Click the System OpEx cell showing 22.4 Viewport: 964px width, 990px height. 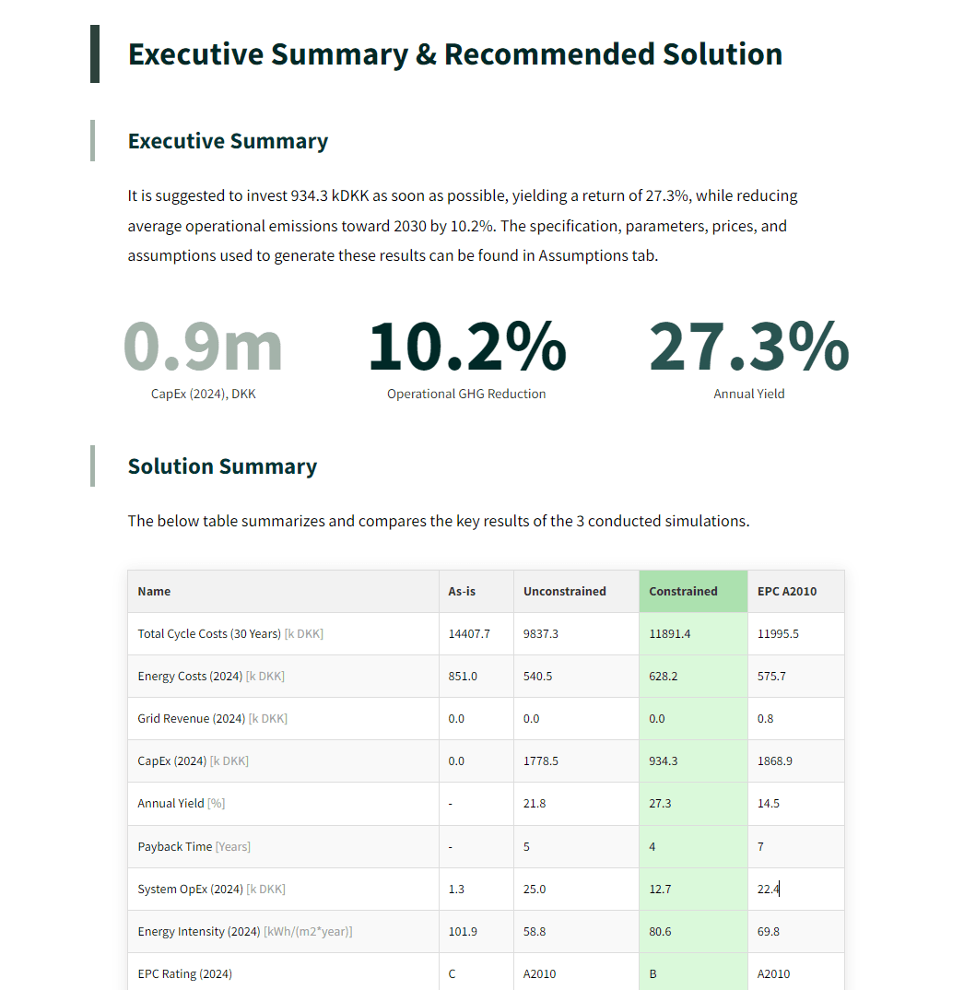768,889
